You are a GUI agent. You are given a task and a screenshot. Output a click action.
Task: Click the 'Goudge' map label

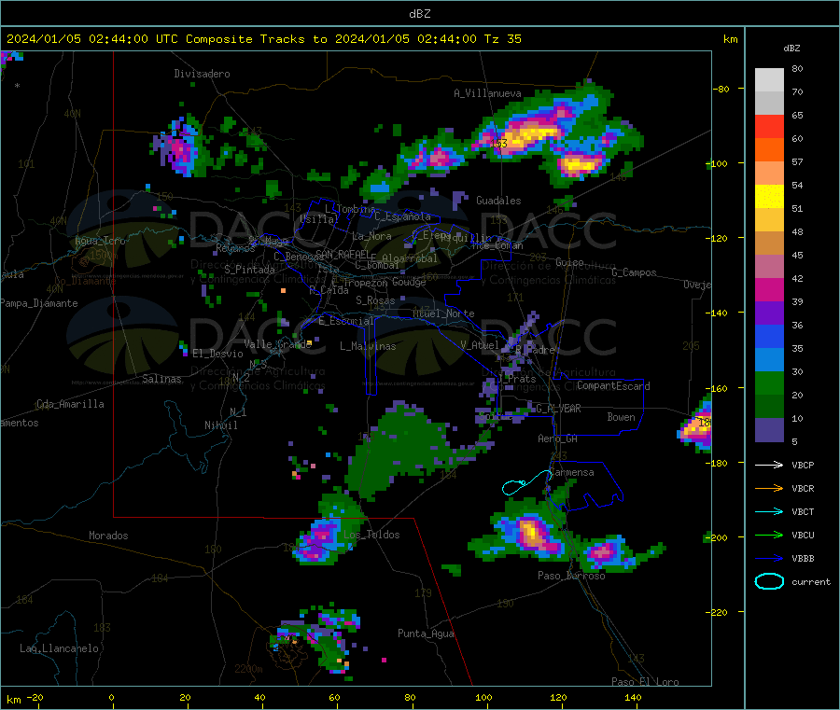pos(409,282)
